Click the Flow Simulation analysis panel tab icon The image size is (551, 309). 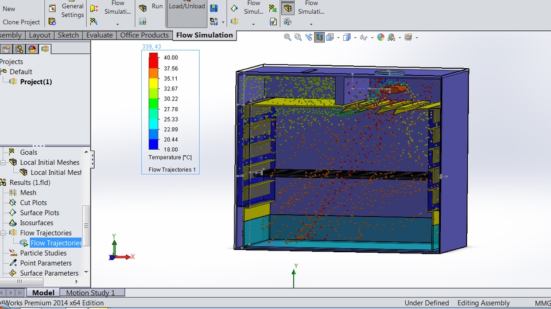coord(45,49)
